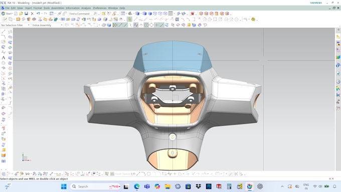Select the Line tool in left toolbar
341x192 pixels.
[4, 32]
